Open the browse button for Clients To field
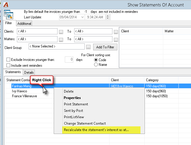 [116, 32]
